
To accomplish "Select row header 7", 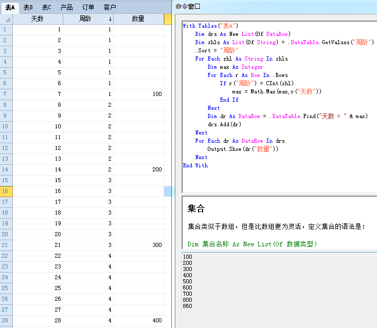I will pos(6,94).
